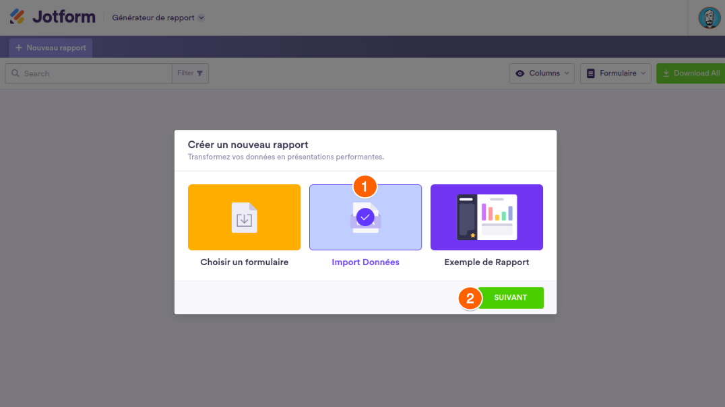Viewport: 725px width, 407px height.
Task: Toggle the checkmark on Import Données card
Action: coord(365,217)
